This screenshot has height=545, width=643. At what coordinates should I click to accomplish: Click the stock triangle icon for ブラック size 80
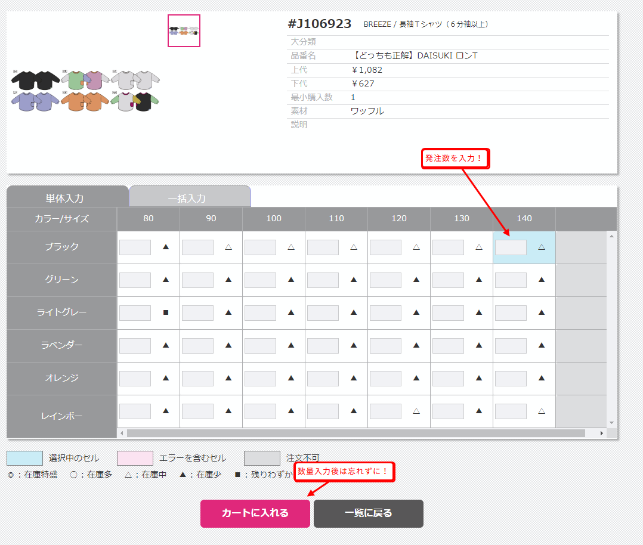click(166, 247)
